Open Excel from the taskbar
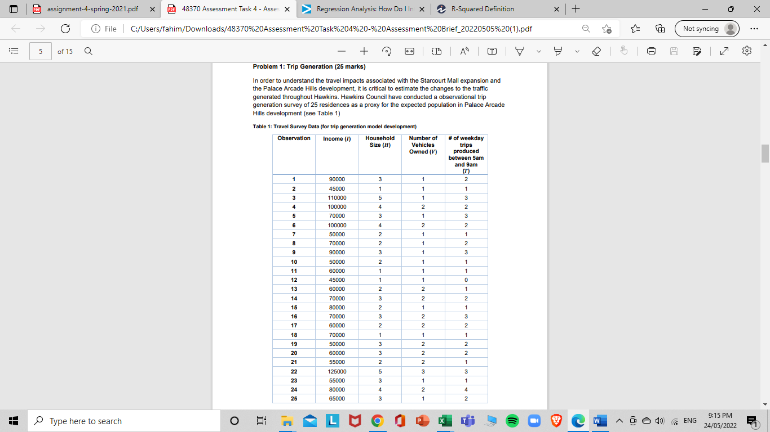The image size is (770, 432). [x=445, y=420]
